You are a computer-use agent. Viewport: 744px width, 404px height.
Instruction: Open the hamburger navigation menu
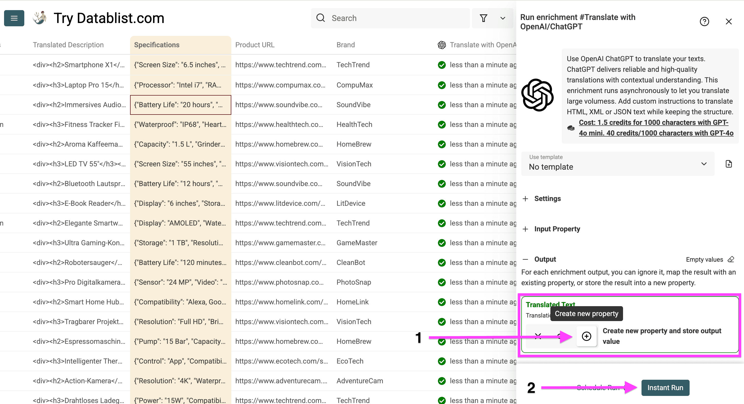[14, 18]
